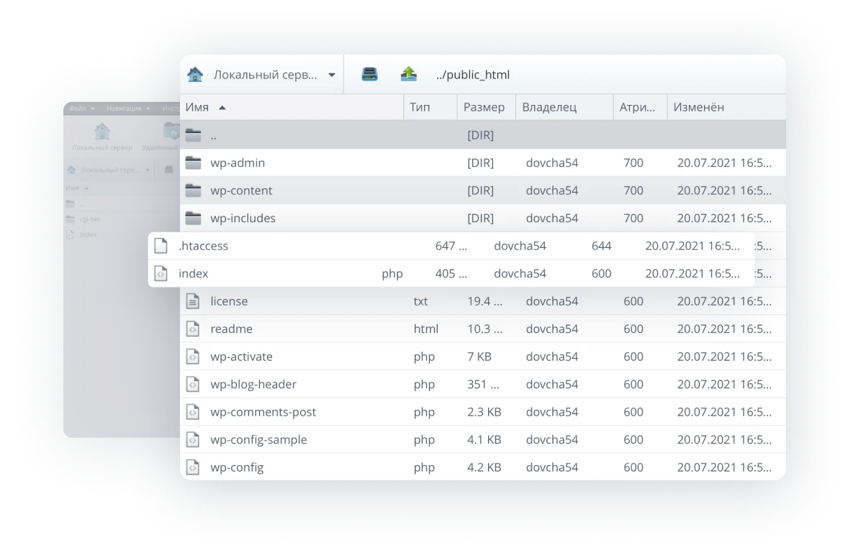This screenshot has height=550, width=848.
Task: Click the wp-content folder icon
Action: tap(193, 191)
